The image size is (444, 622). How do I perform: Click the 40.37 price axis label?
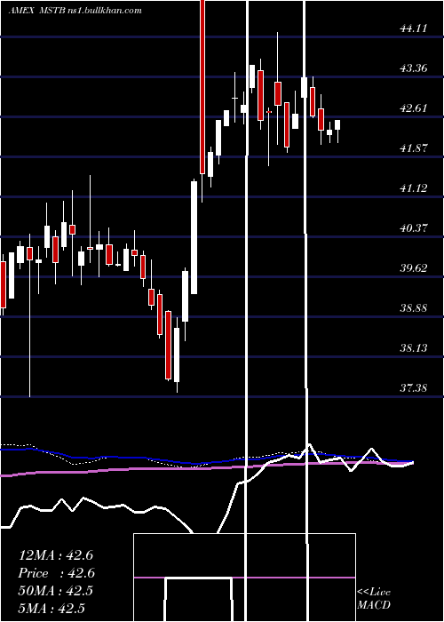coord(414,228)
